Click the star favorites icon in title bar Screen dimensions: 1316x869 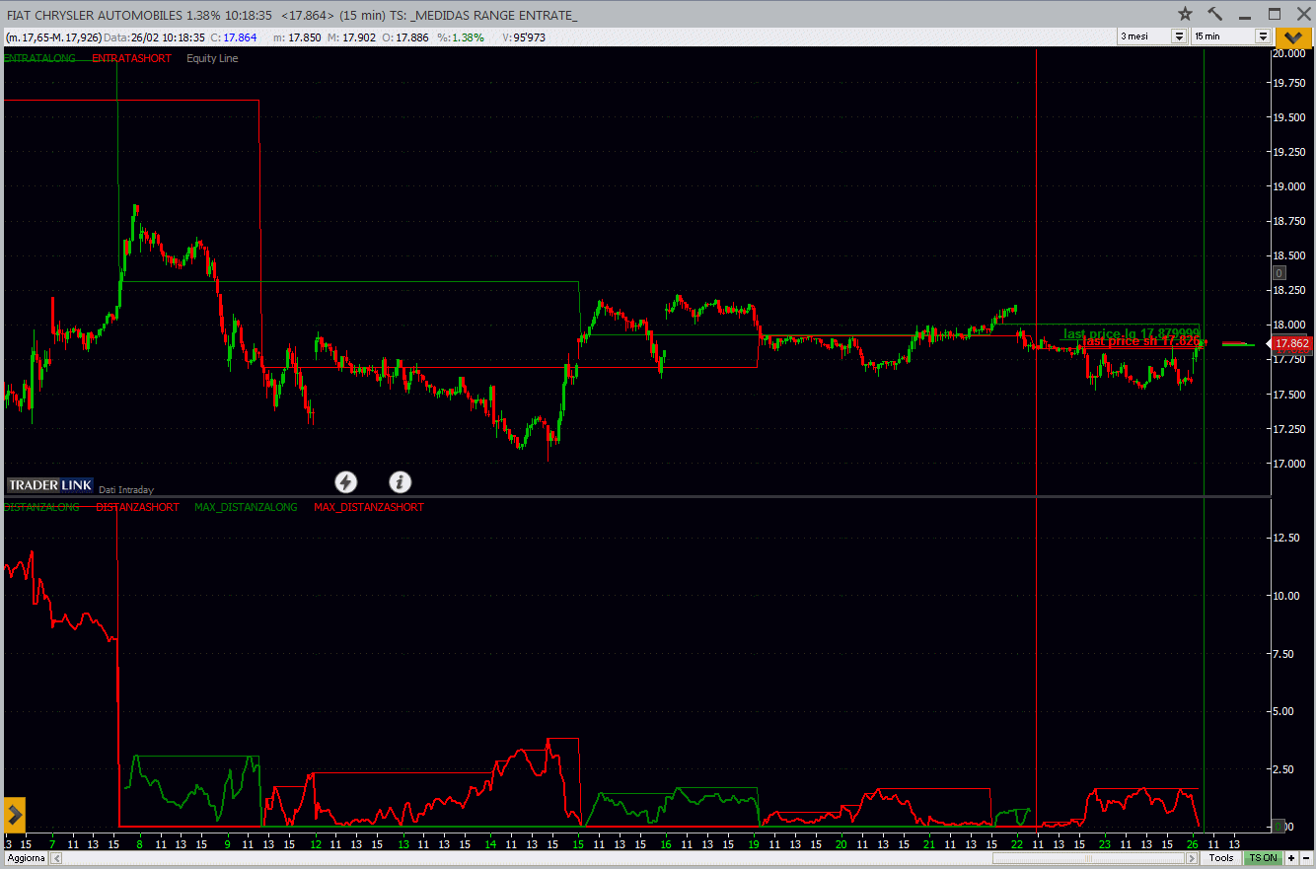coord(1186,14)
